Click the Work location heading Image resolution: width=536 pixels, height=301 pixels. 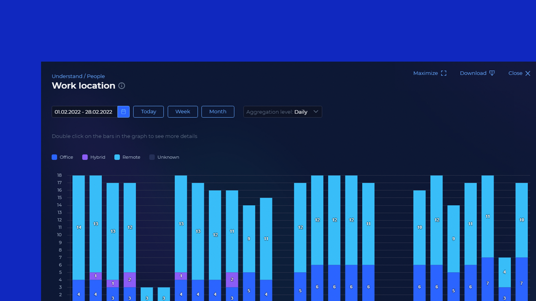(x=83, y=86)
